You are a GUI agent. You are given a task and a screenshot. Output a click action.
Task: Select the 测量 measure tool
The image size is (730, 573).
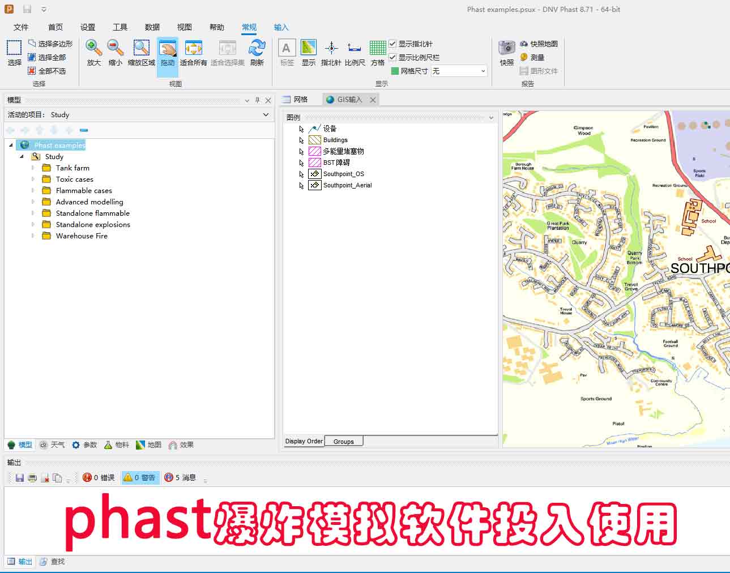pos(532,57)
